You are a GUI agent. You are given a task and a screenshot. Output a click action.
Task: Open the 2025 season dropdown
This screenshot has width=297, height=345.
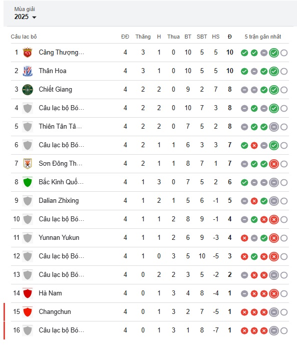25,17
